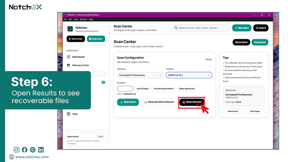Image resolution: width=288 pixels, height=162 pixels.
Task: Click the "Demo Mode" label
Action: pos(73,137)
